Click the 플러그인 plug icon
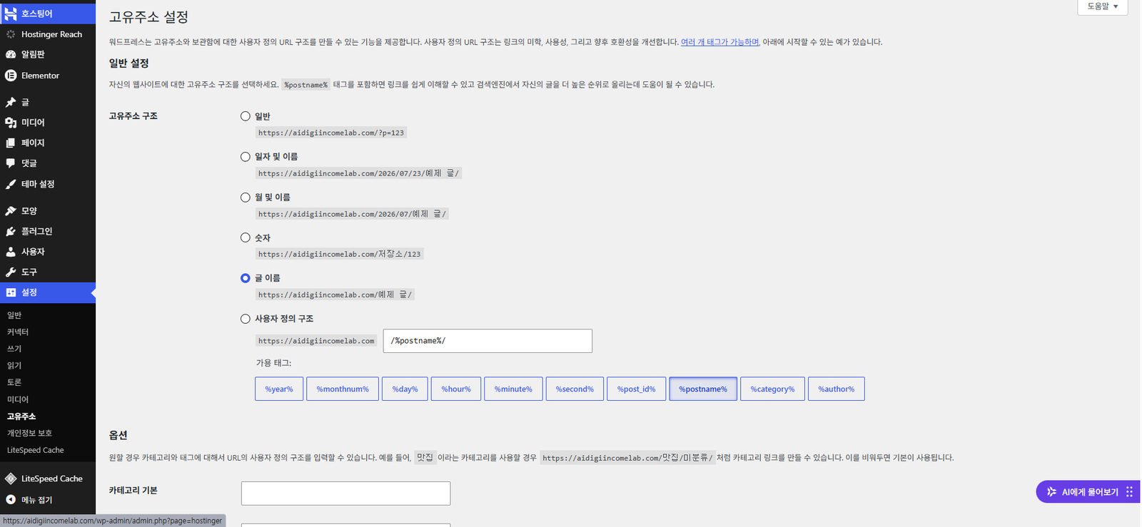Image resolution: width=1142 pixels, height=527 pixels. point(11,232)
